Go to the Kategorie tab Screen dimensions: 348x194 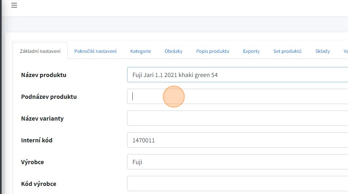(140, 51)
